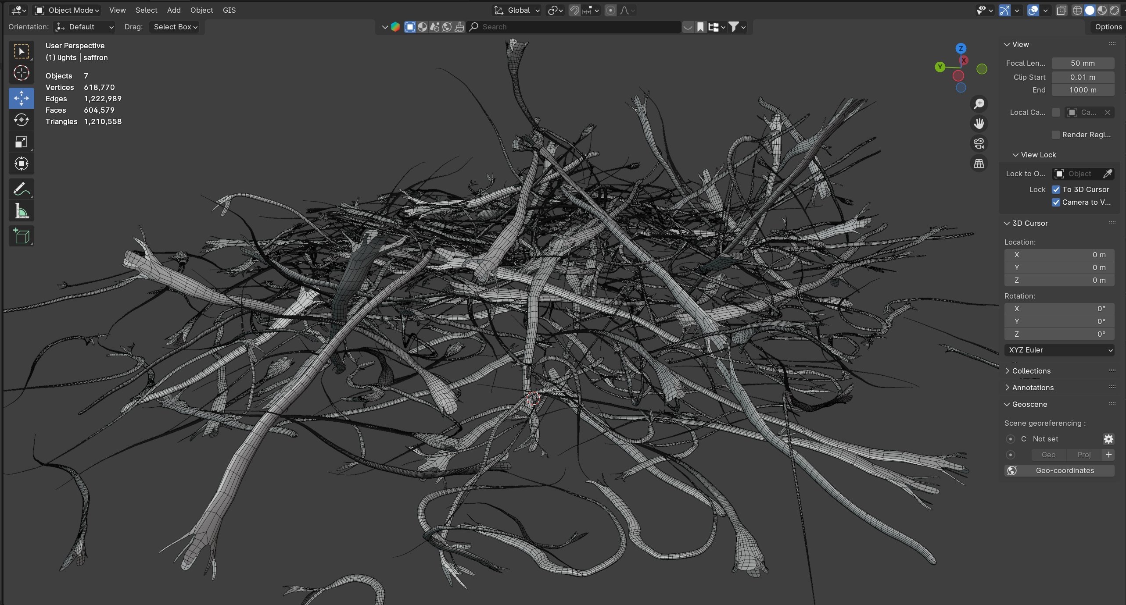
Task: Select the Rotate tool in toolbar
Action: tap(21, 120)
